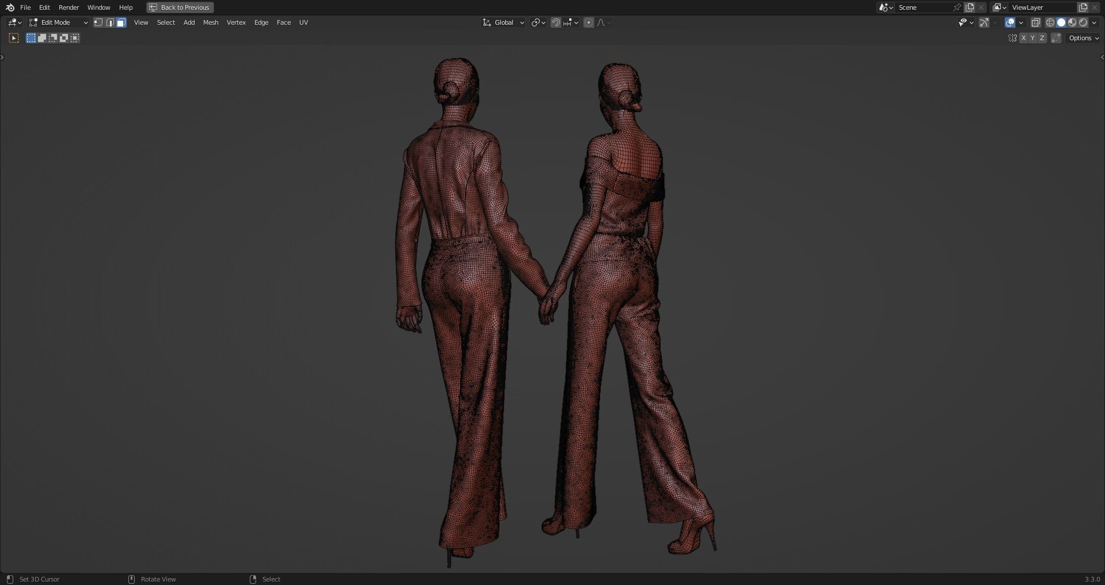Toggle proportional editing
The width and height of the screenshot is (1105, 585).
(x=588, y=22)
